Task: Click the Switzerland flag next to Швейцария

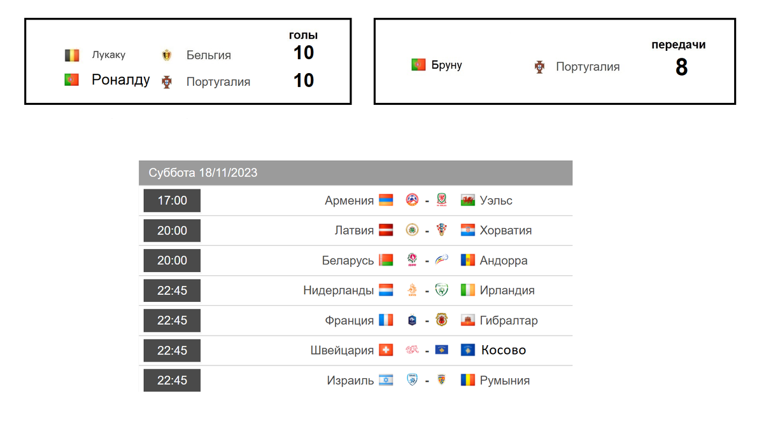Action: tap(386, 350)
